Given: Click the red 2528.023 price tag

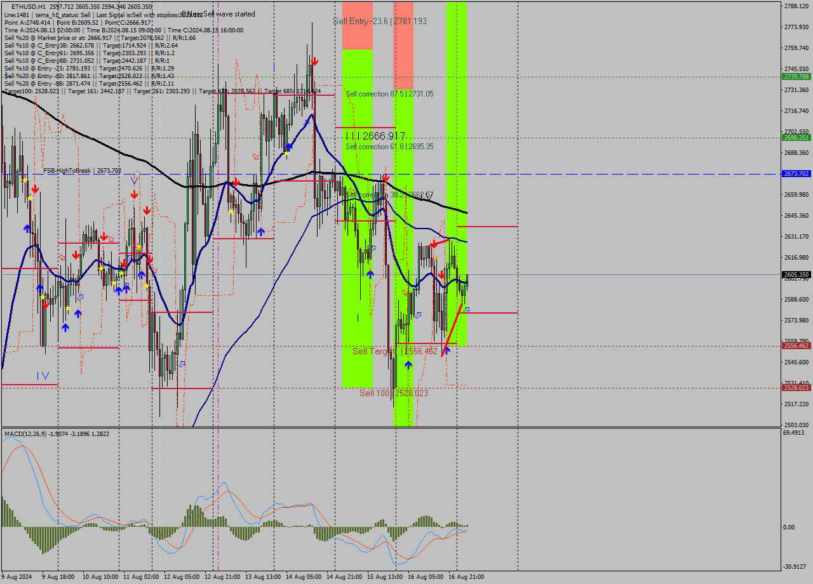Looking at the screenshot, I should 796,387.
